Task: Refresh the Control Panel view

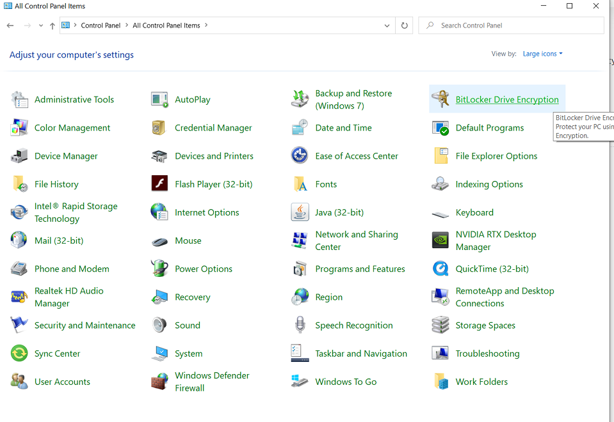Action: 404,26
